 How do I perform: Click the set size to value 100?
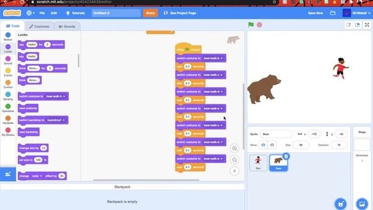(38, 160)
